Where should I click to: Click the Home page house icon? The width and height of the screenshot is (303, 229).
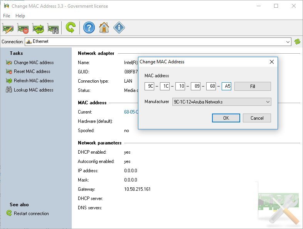click(104, 27)
